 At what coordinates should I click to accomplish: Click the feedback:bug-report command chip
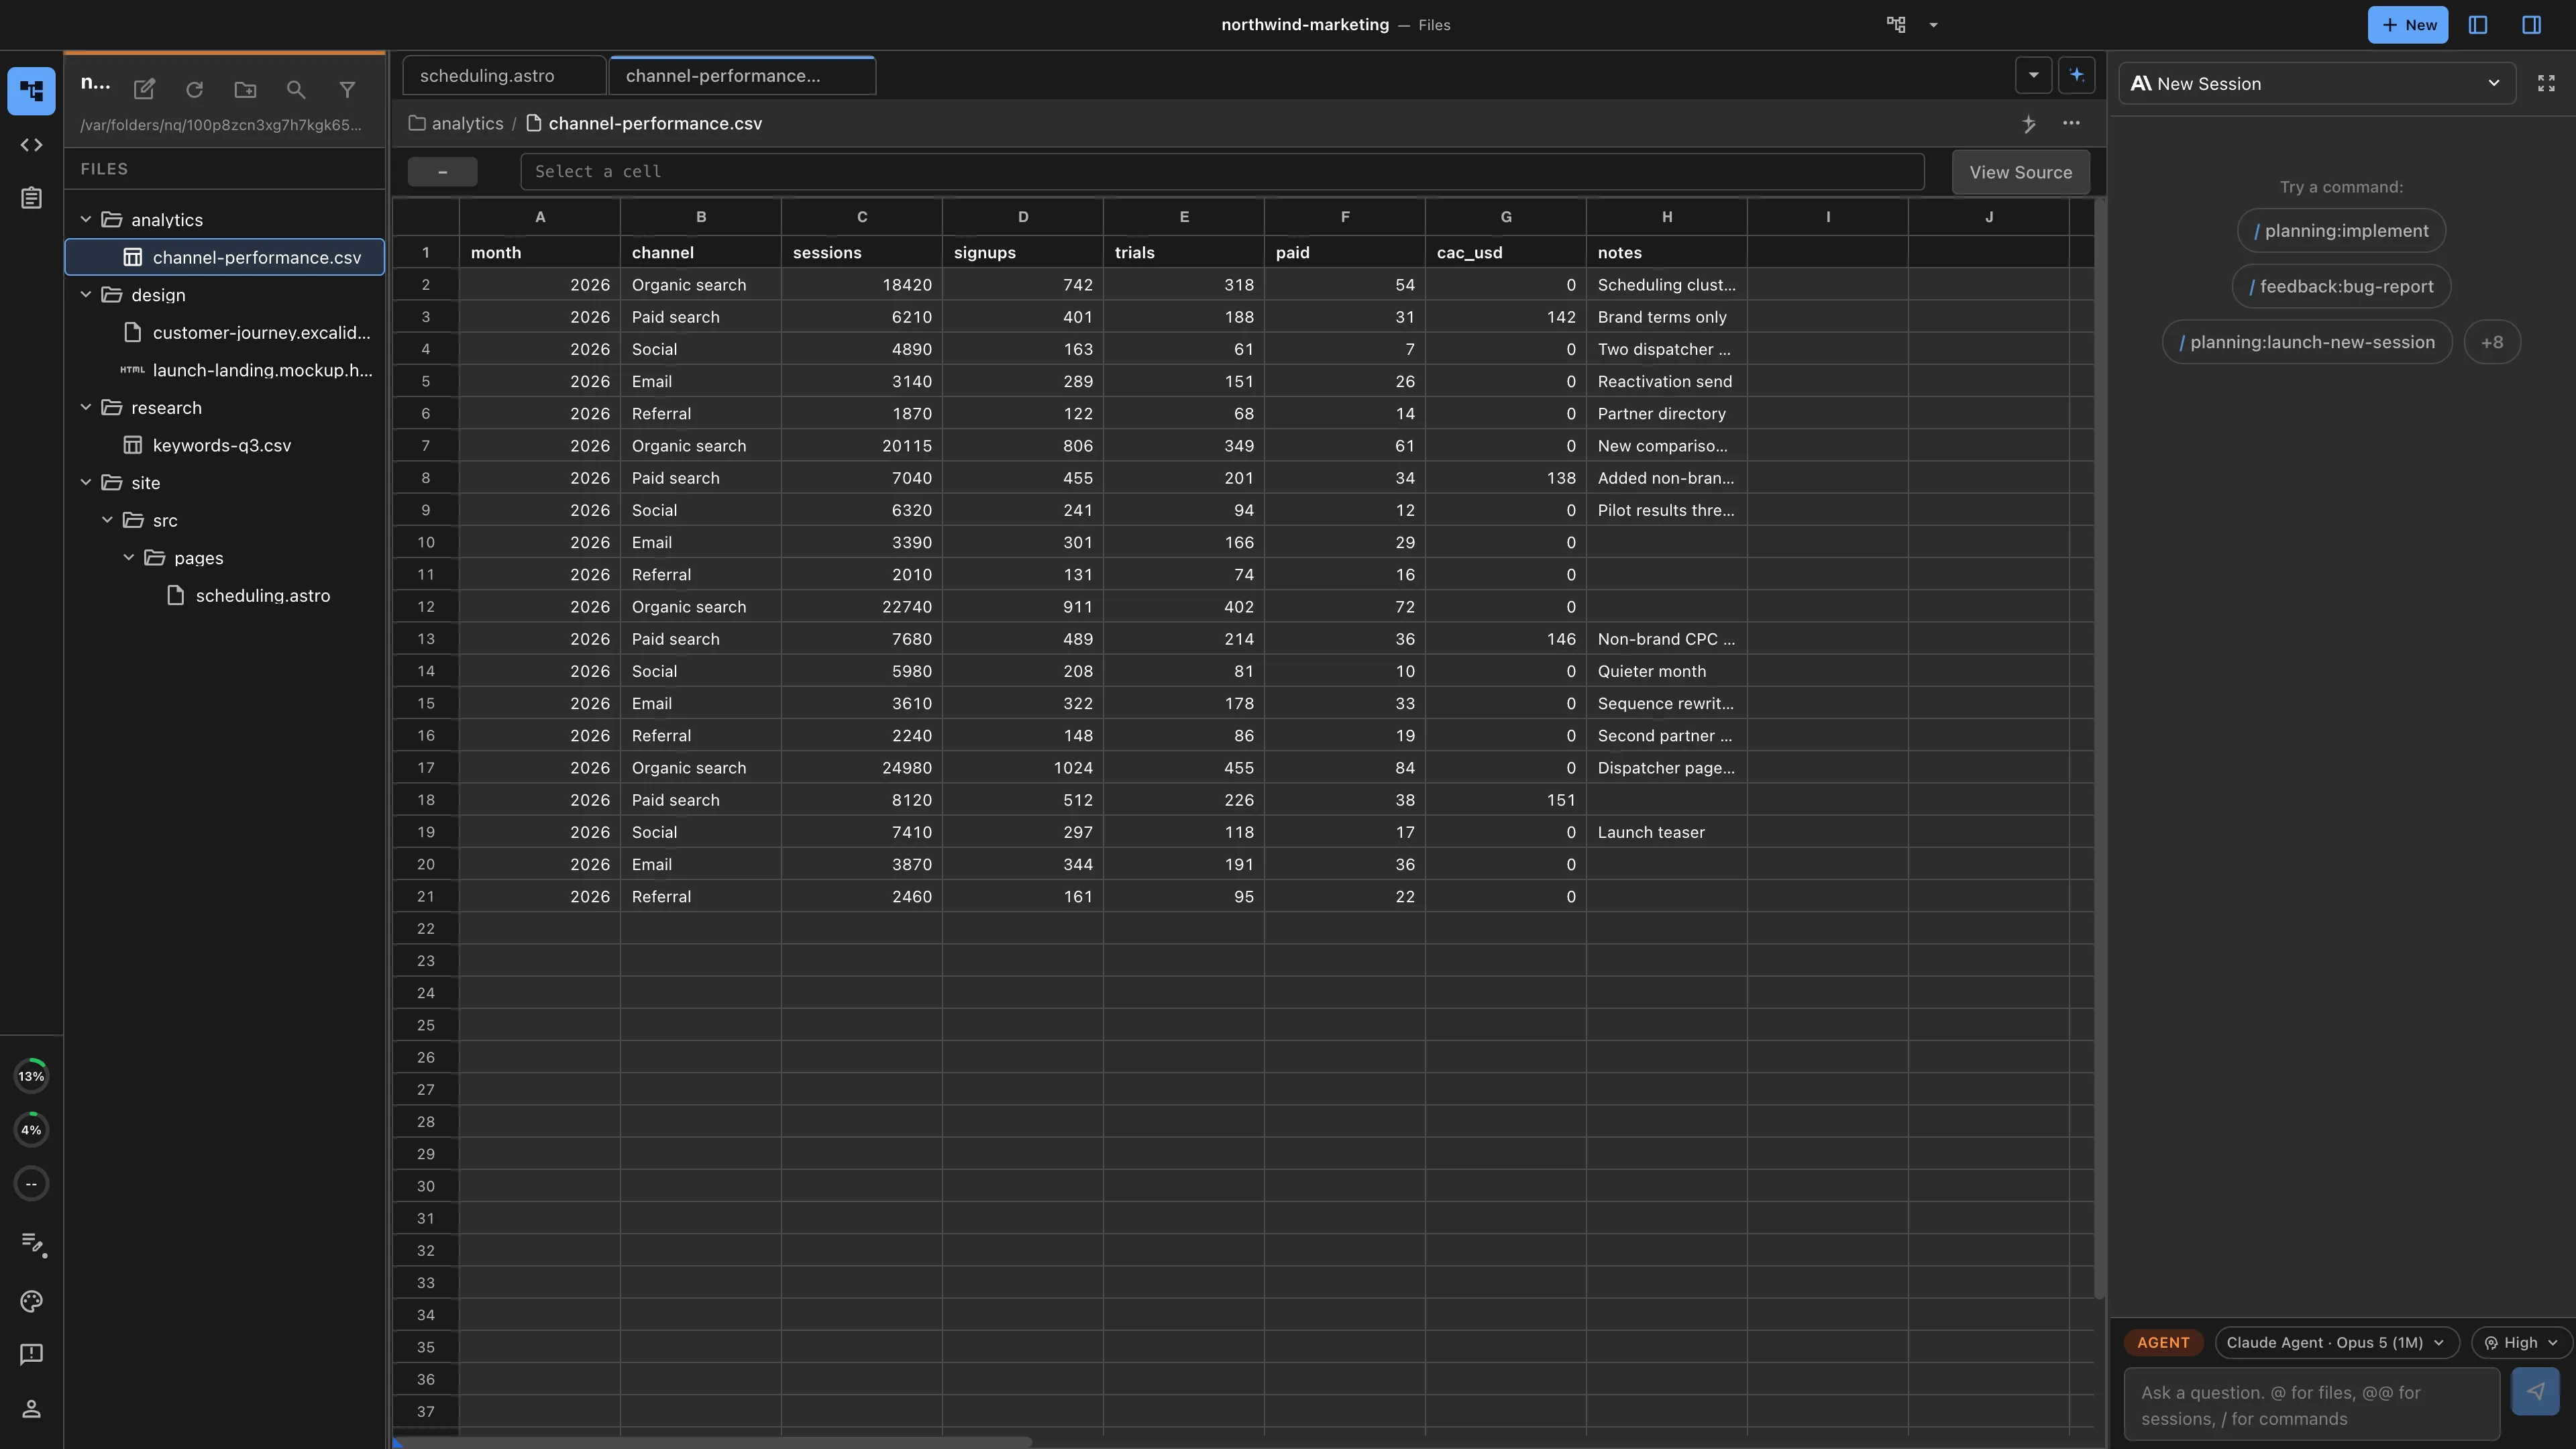point(2341,287)
